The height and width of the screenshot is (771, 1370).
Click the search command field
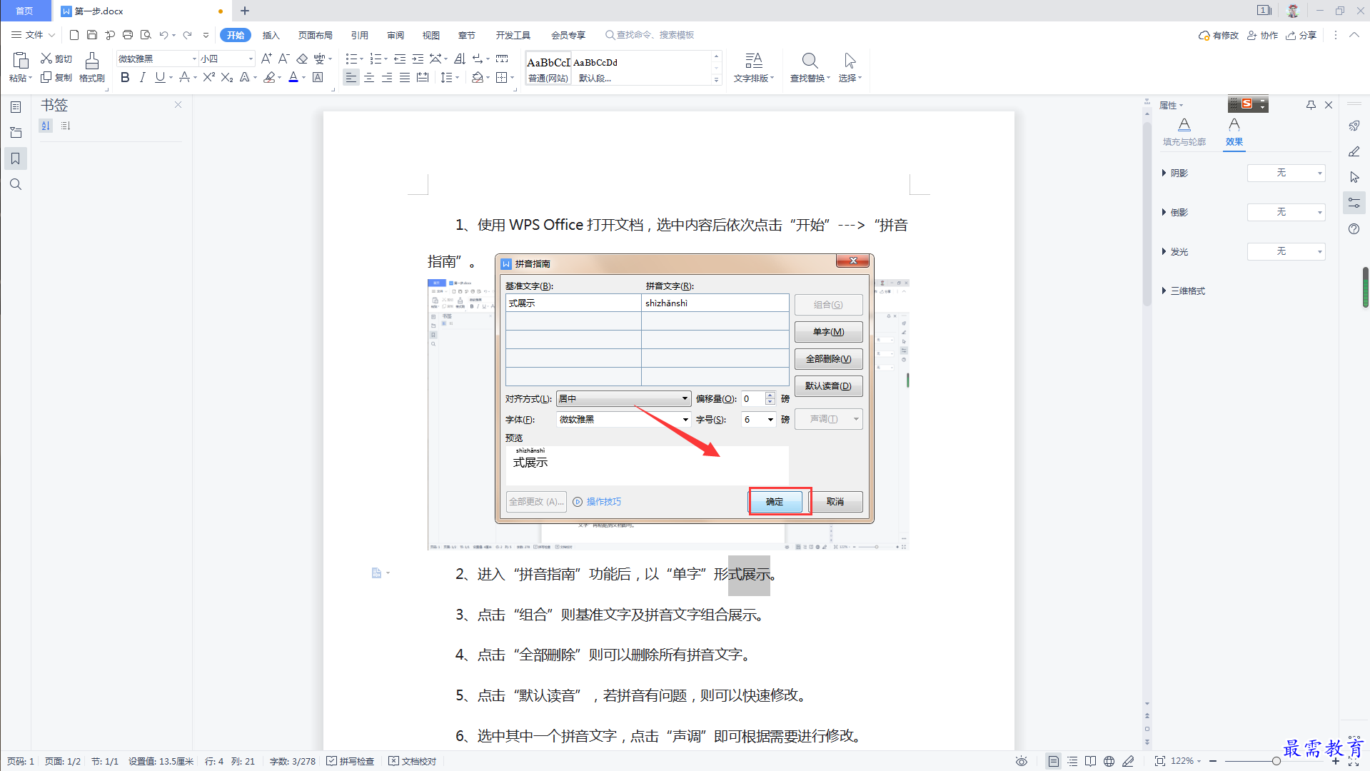point(650,35)
